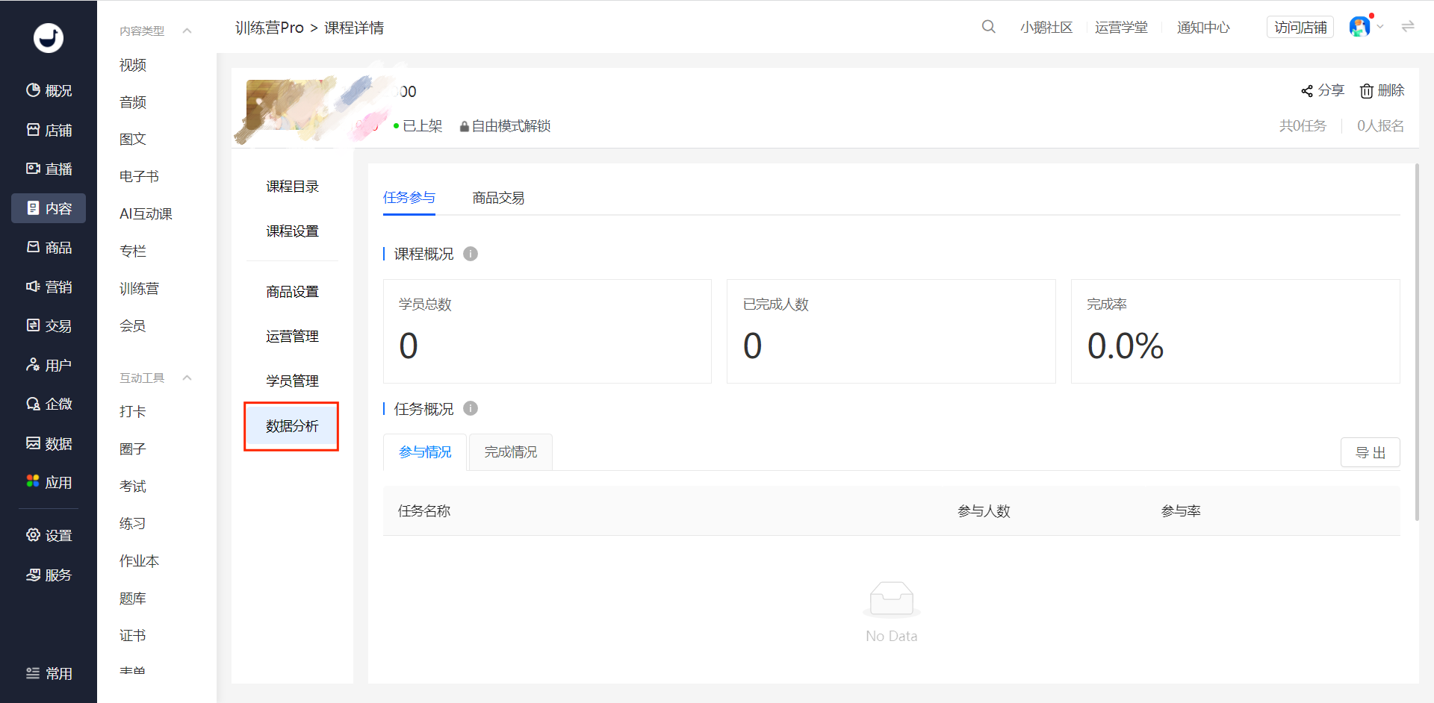Open the 企微 WeCom section
Image resolution: width=1434 pixels, height=703 pixels.
click(49, 404)
